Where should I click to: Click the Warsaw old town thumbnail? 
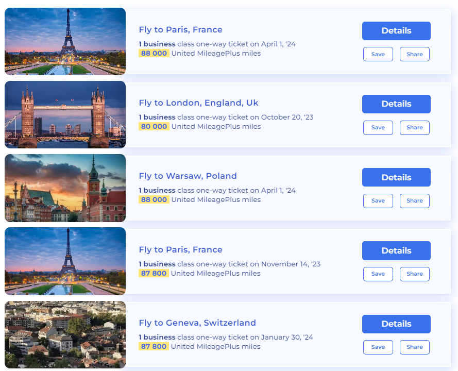pos(65,188)
